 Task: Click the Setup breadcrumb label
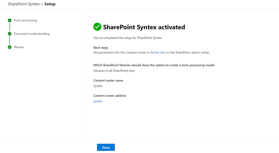(50, 4)
